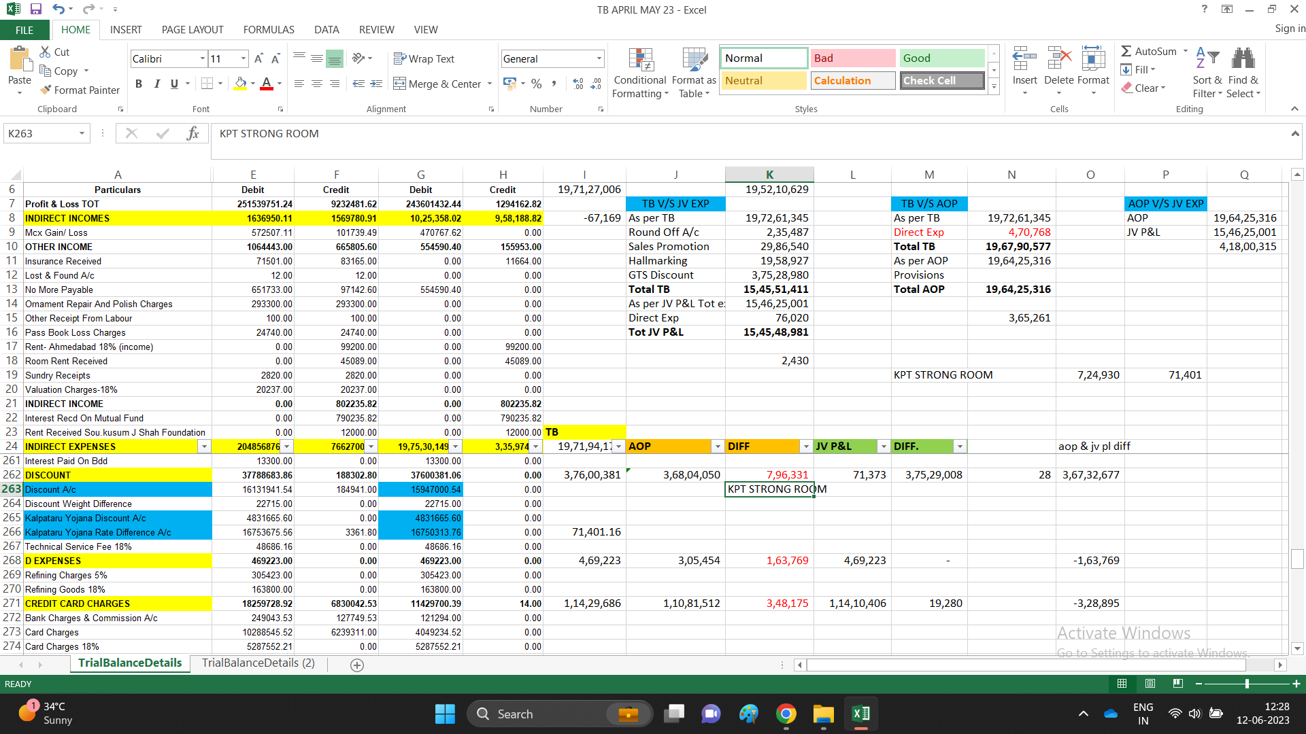The image size is (1306, 734).
Task: Toggle Bold formatting
Action: (139, 84)
